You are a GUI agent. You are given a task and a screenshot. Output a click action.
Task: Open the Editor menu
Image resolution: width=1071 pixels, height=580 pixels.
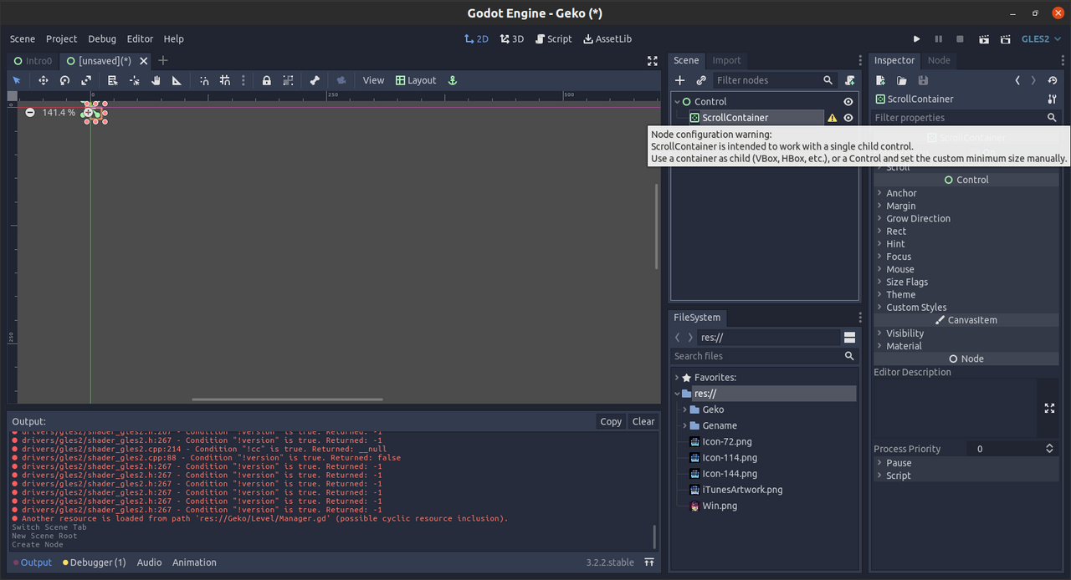(140, 38)
